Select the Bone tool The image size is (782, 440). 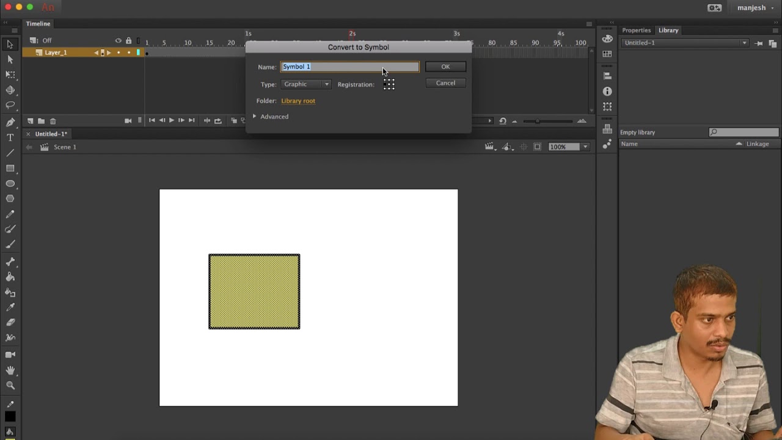[10, 262]
